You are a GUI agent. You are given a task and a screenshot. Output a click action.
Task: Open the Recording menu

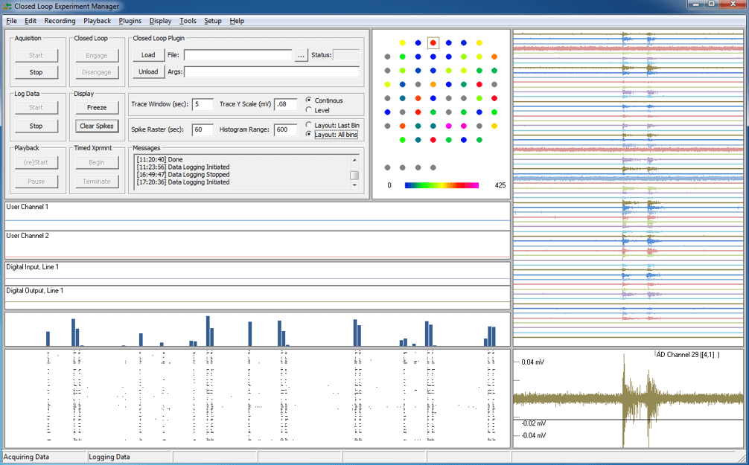(x=60, y=21)
